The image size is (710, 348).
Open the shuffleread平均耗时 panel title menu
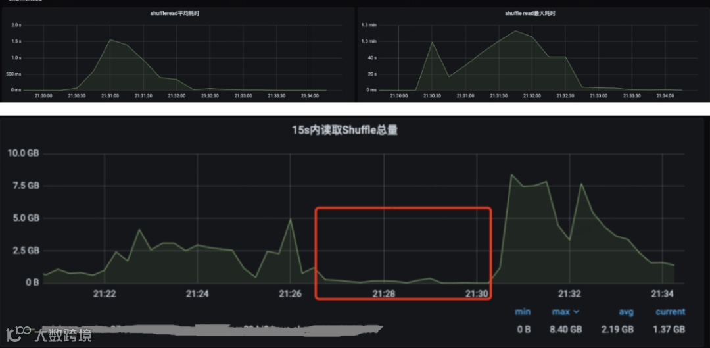(175, 14)
